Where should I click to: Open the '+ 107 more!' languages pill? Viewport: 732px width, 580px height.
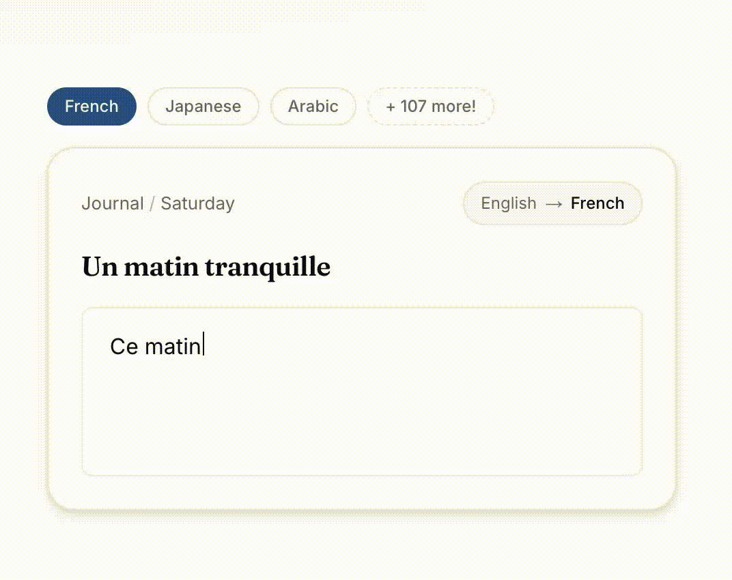click(x=430, y=106)
